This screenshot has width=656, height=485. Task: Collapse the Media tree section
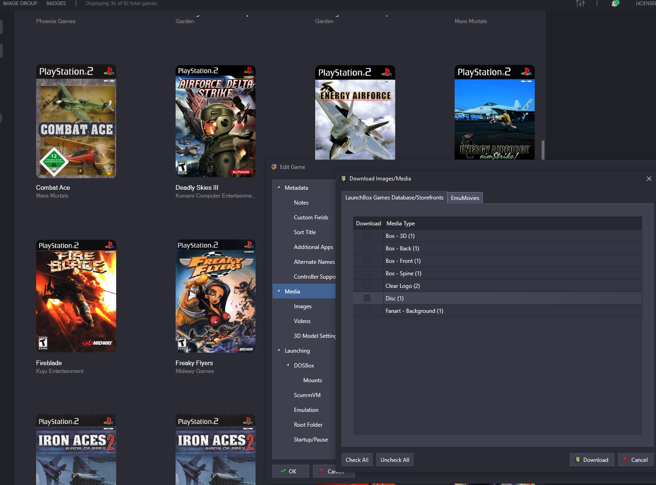click(x=279, y=291)
